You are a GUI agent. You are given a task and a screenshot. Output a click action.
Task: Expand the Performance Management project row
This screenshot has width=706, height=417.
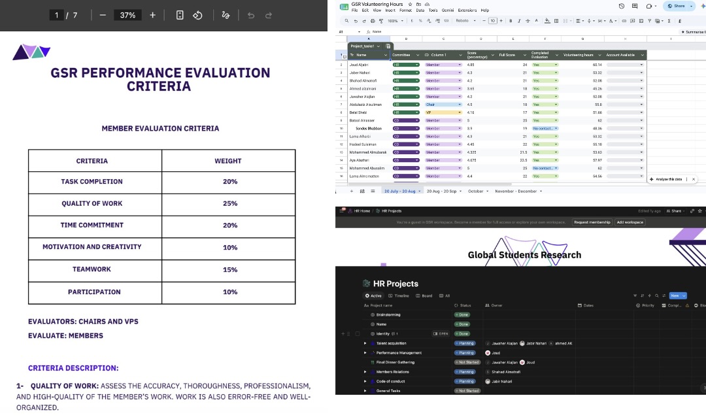365,352
